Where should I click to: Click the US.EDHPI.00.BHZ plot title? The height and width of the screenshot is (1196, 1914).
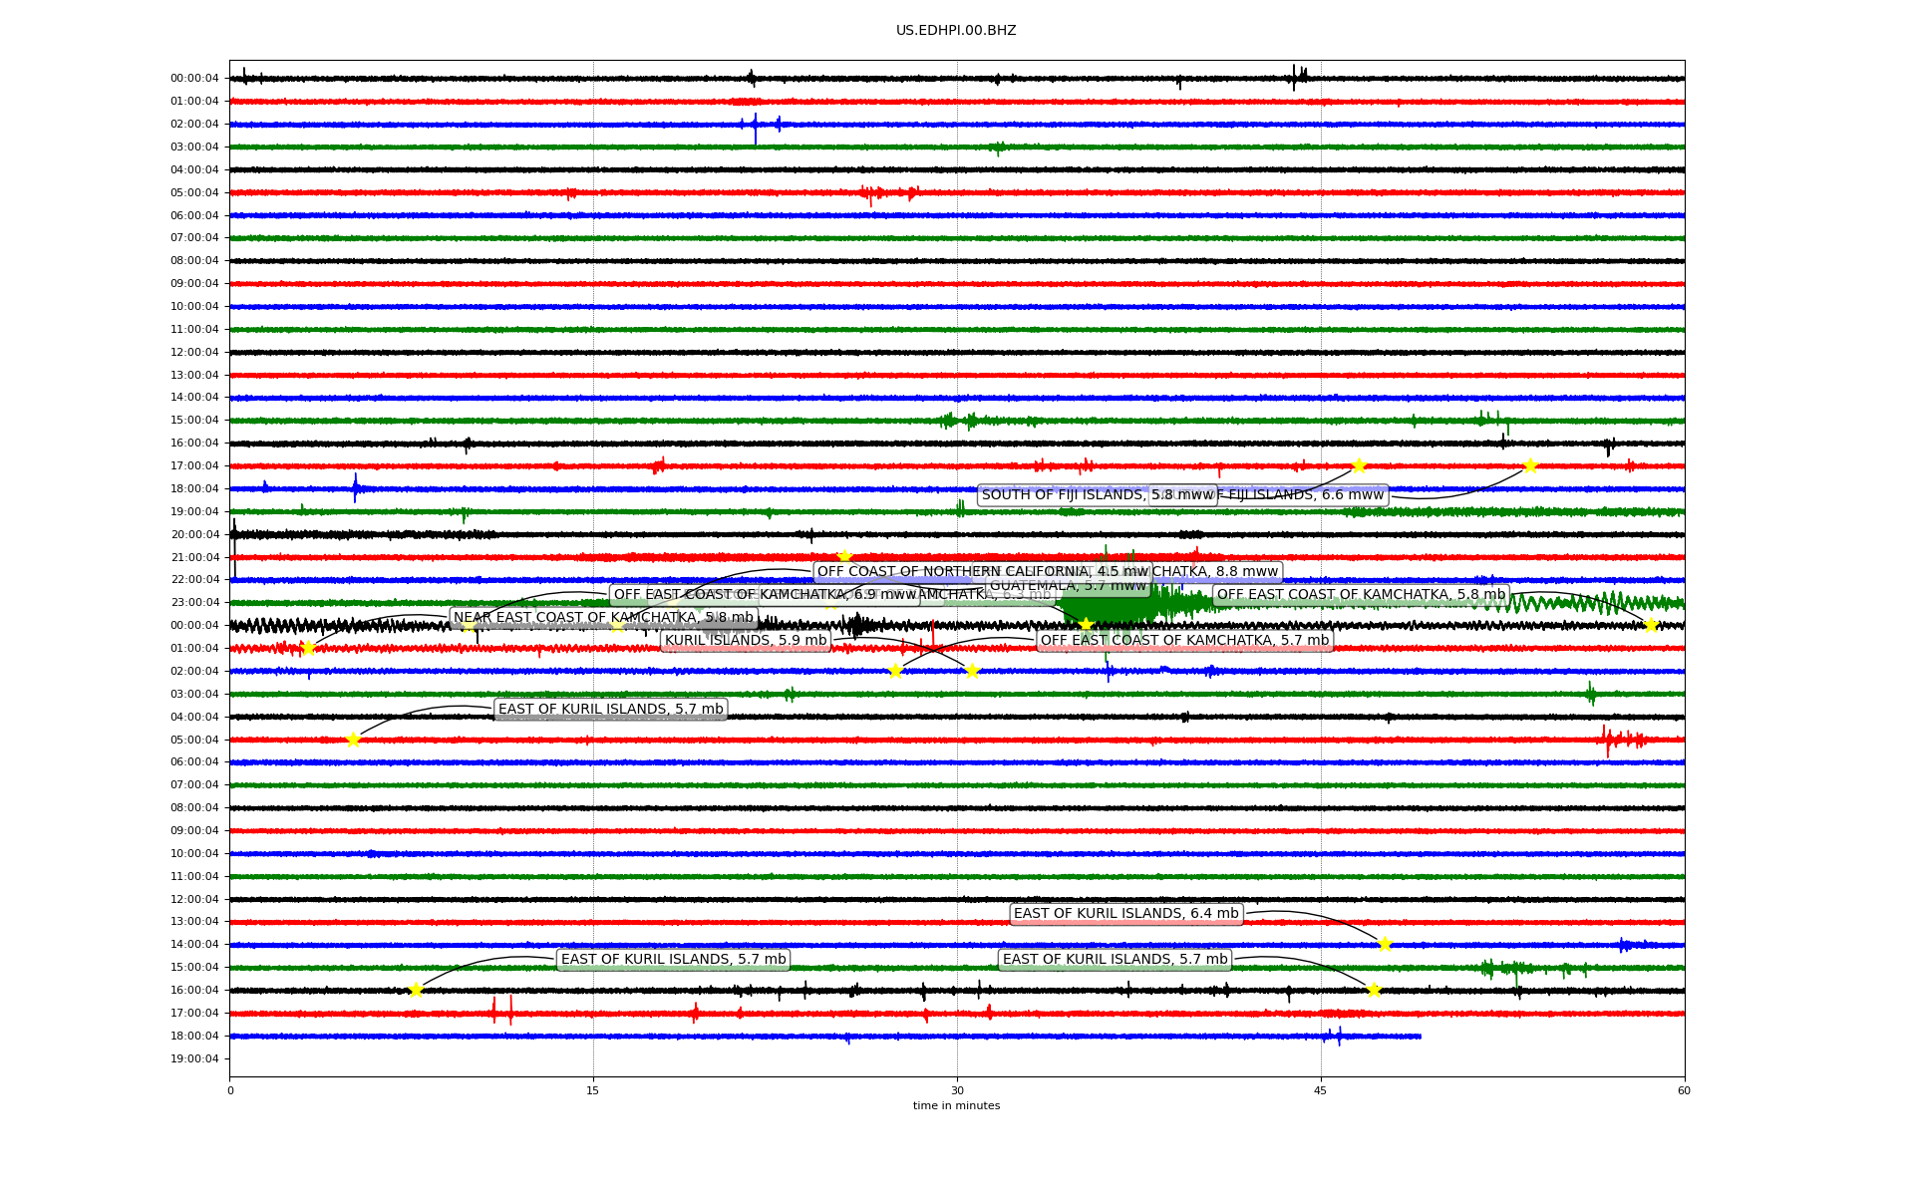tap(956, 31)
